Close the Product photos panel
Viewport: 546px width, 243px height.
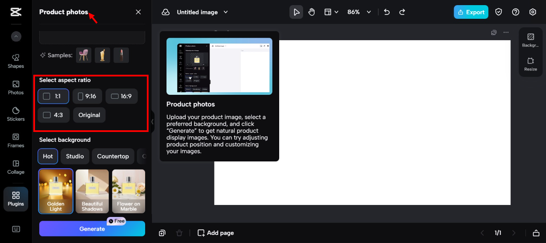tap(138, 12)
